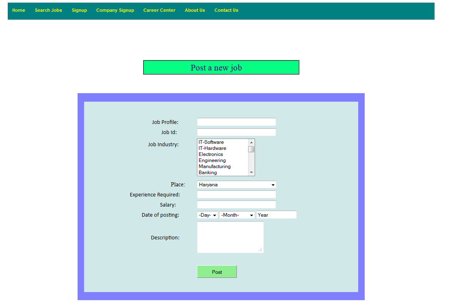Click inside the Job Profile field

pos(236,122)
